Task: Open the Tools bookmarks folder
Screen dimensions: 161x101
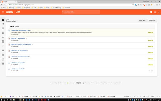Action: pos(34,8)
